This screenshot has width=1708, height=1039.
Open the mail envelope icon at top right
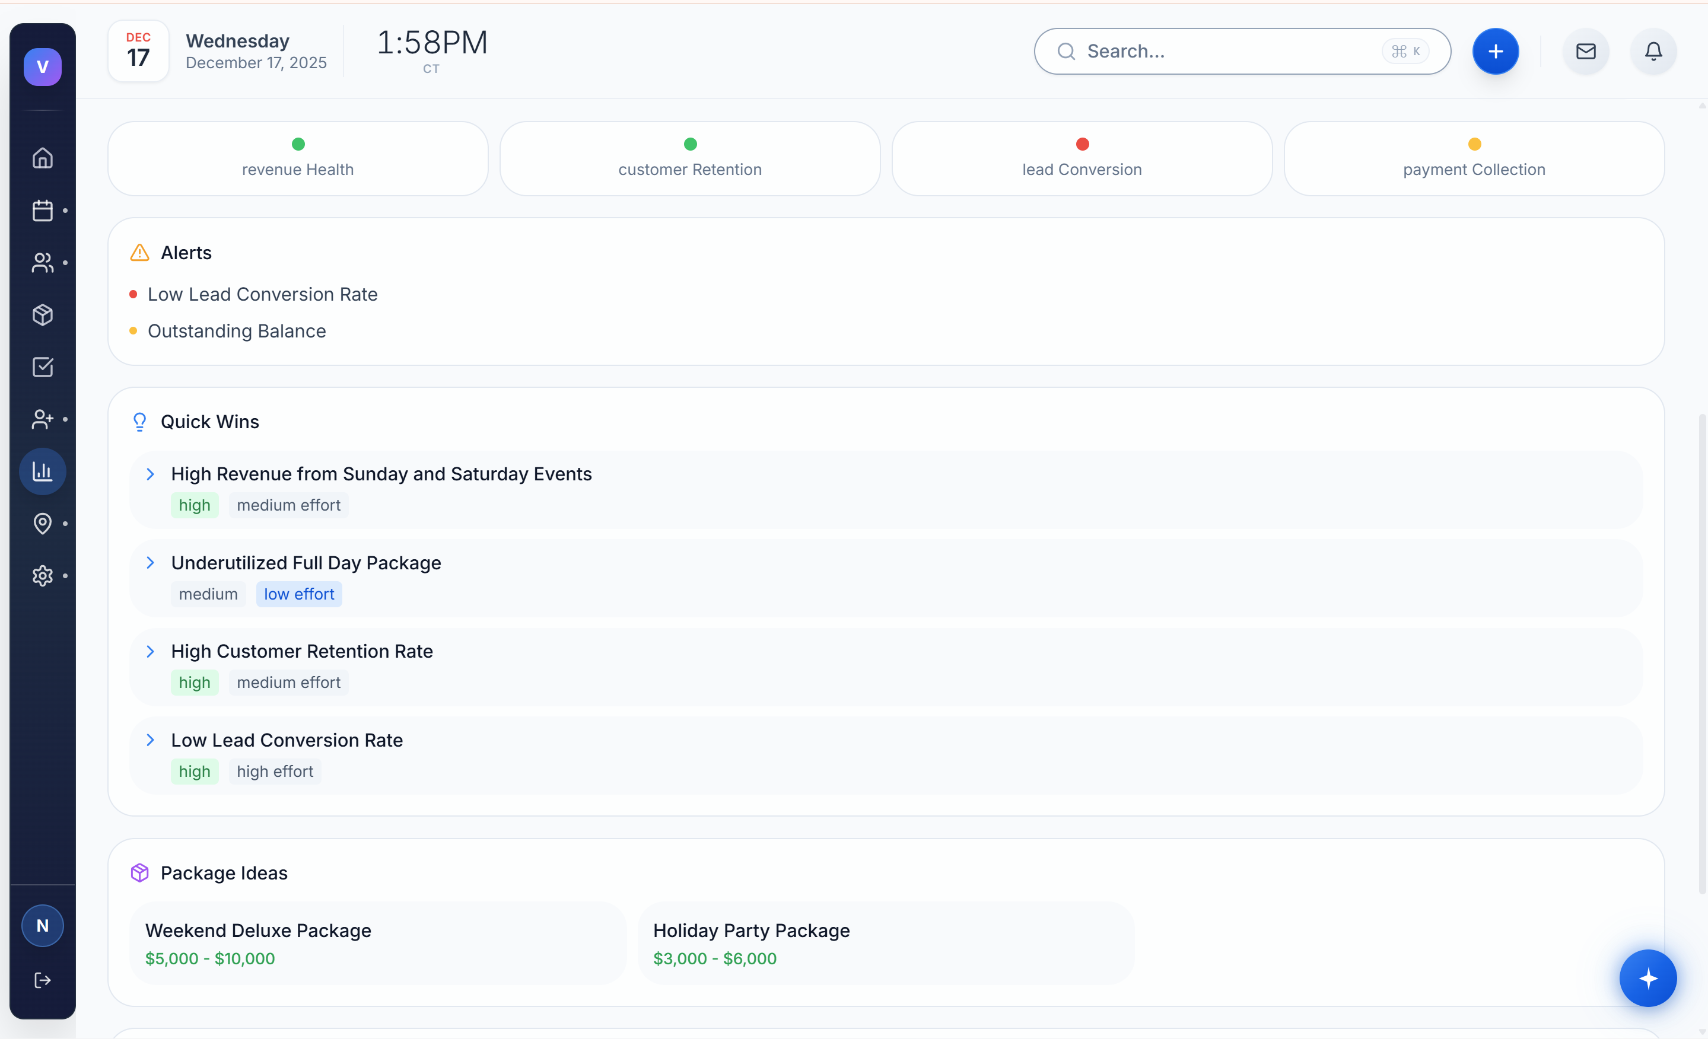coord(1585,50)
